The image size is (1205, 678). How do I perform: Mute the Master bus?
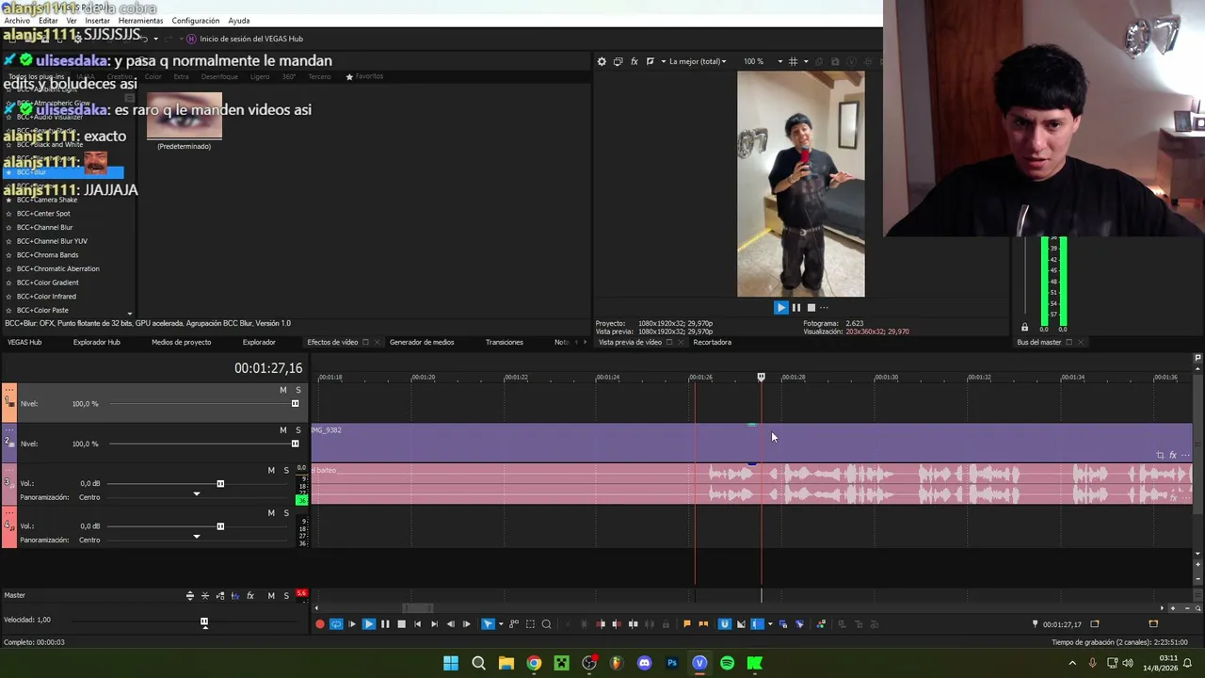coord(271,595)
